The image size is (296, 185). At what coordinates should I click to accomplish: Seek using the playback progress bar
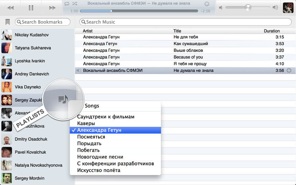(139, 11)
